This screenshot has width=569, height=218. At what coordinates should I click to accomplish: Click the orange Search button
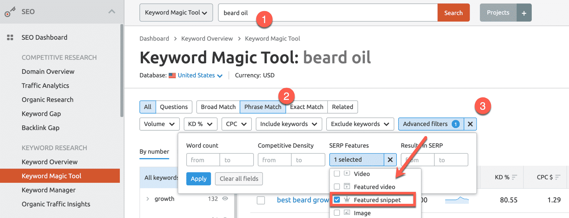pos(453,13)
